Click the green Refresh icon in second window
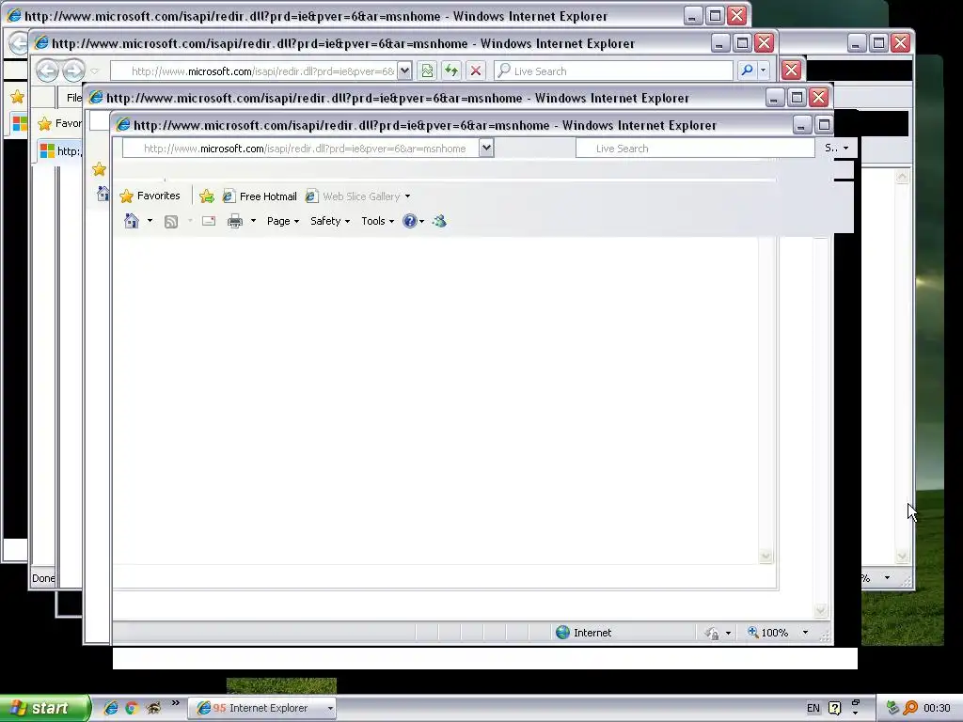The width and height of the screenshot is (963, 722). click(451, 71)
